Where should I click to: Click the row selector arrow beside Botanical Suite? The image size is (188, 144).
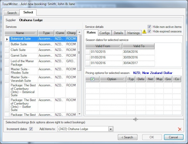tap(7, 39)
